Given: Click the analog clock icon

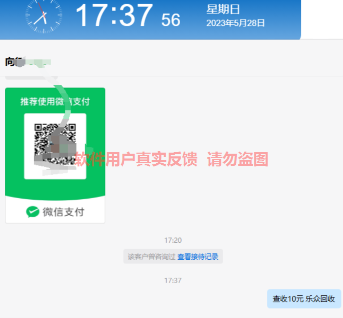Looking at the screenshot, I should [44, 15].
